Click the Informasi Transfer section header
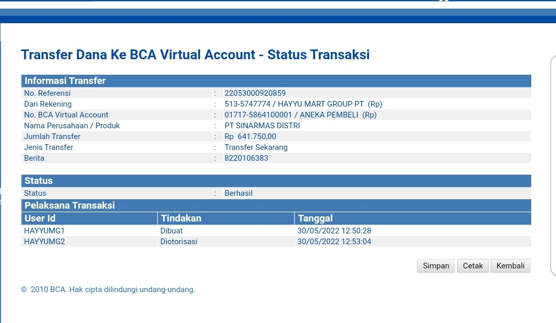The width and height of the screenshot is (556, 323). click(x=65, y=81)
